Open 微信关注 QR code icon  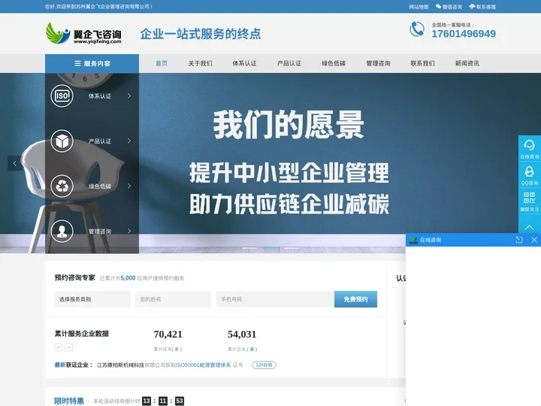point(529,198)
